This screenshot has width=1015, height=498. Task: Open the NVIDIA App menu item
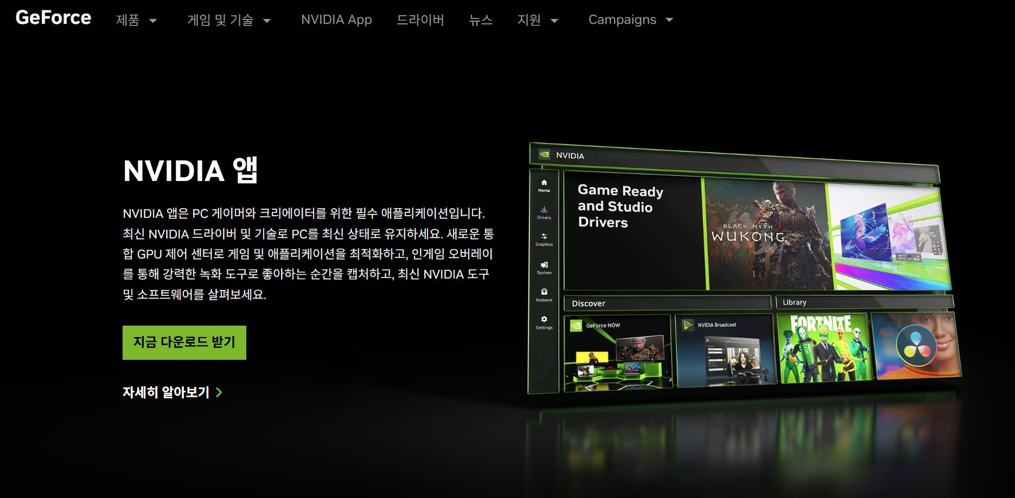coord(336,20)
